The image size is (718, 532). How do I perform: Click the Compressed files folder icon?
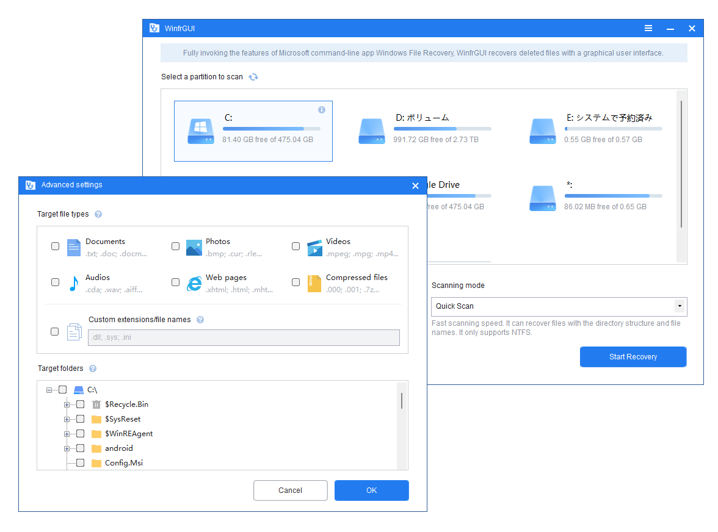click(314, 282)
